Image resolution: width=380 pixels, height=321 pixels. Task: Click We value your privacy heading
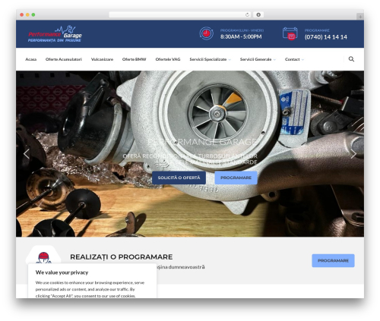[62, 272]
